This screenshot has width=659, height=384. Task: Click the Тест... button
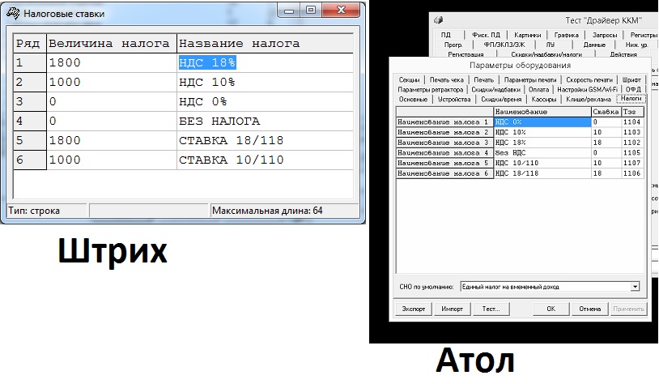(491, 309)
